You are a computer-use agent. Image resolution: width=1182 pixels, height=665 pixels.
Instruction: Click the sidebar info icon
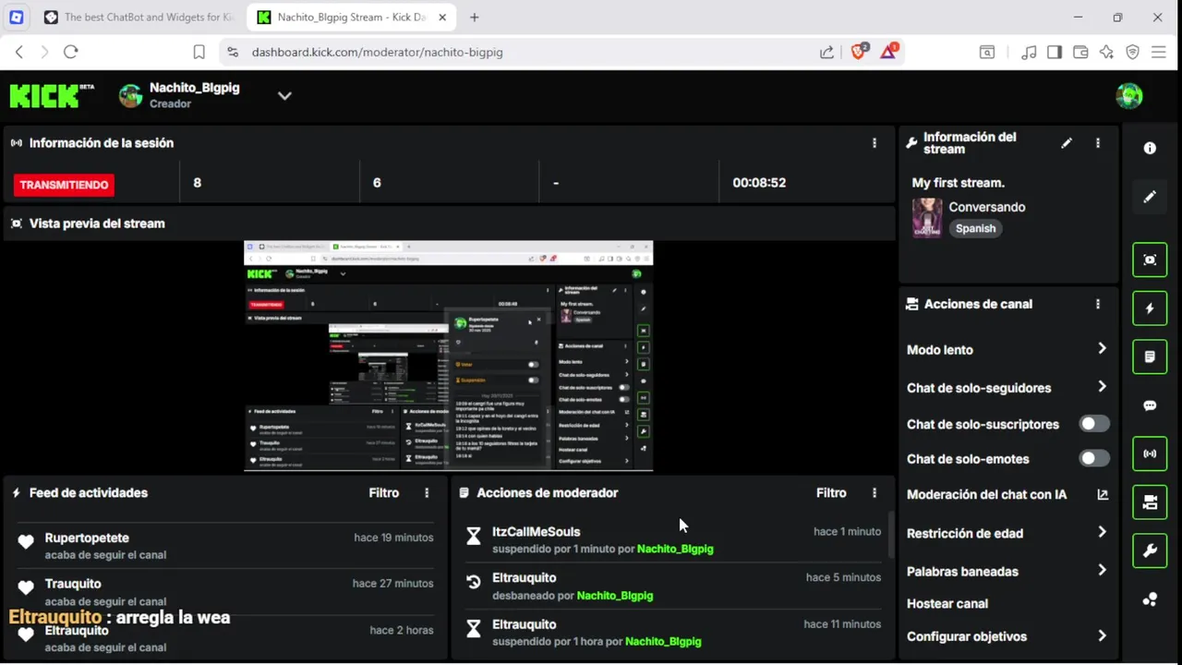pyautogui.click(x=1150, y=148)
